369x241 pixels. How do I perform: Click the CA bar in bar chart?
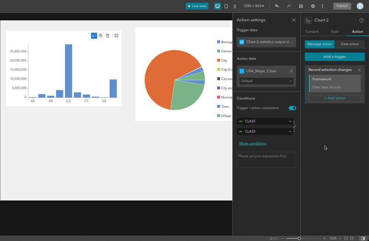pyautogui.click(x=68, y=71)
